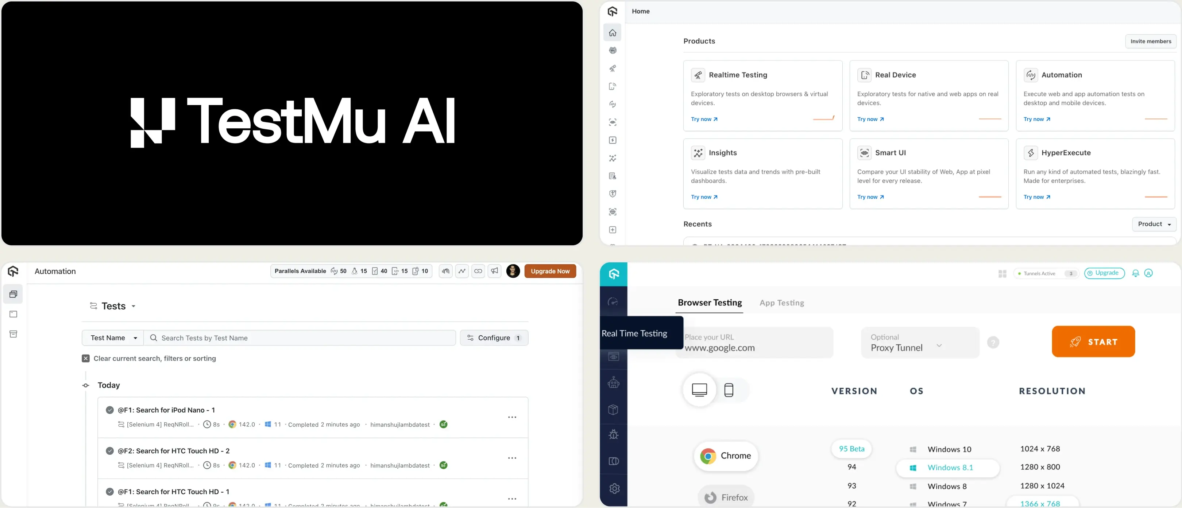1182x508 pixels.
Task: Choose version 95 Beta
Action: (851, 448)
